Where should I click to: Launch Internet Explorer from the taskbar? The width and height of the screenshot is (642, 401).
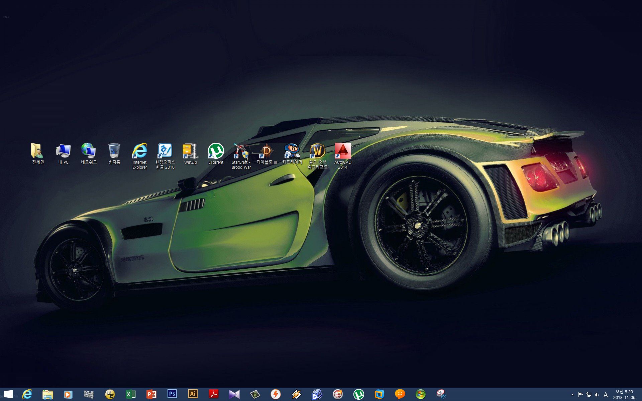27,394
